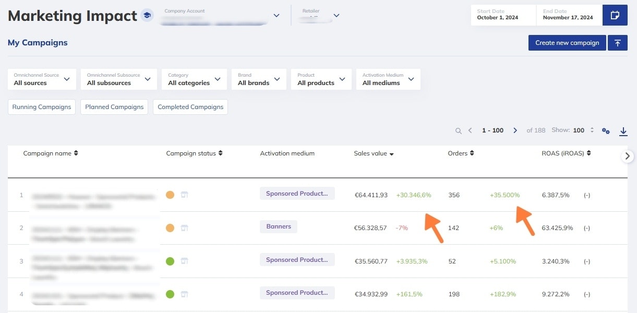Click the store icon in campaign row 1
This screenshot has height=313, width=637.
click(184, 195)
